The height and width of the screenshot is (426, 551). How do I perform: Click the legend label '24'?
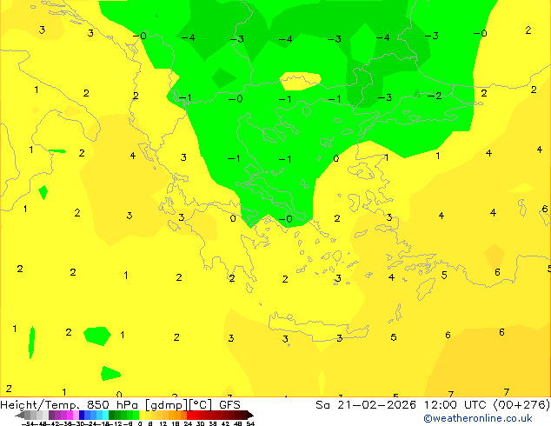click(188, 424)
